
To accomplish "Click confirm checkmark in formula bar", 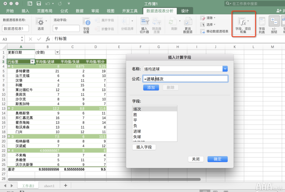I will (39, 39).
